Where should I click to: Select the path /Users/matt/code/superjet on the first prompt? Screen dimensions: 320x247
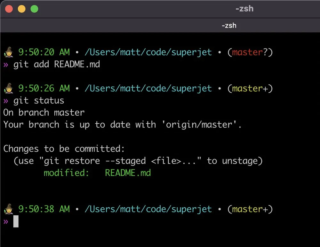148,52
